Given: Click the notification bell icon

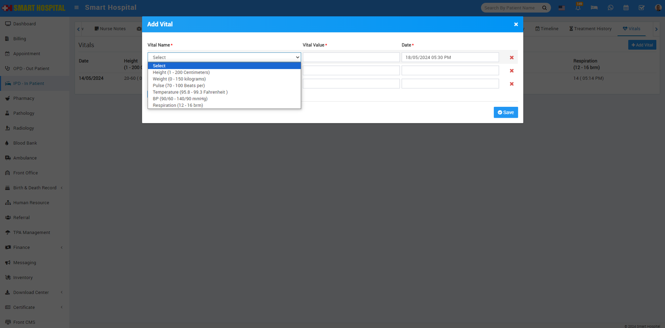Looking at the screenshot, I should [x=578, y=8].
